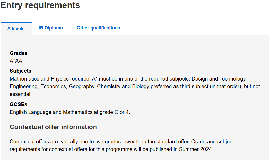
Task: Click the Entry requirements heading
Action: click(40, 5)
